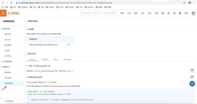Go forward in browser history

pos(7,3)
